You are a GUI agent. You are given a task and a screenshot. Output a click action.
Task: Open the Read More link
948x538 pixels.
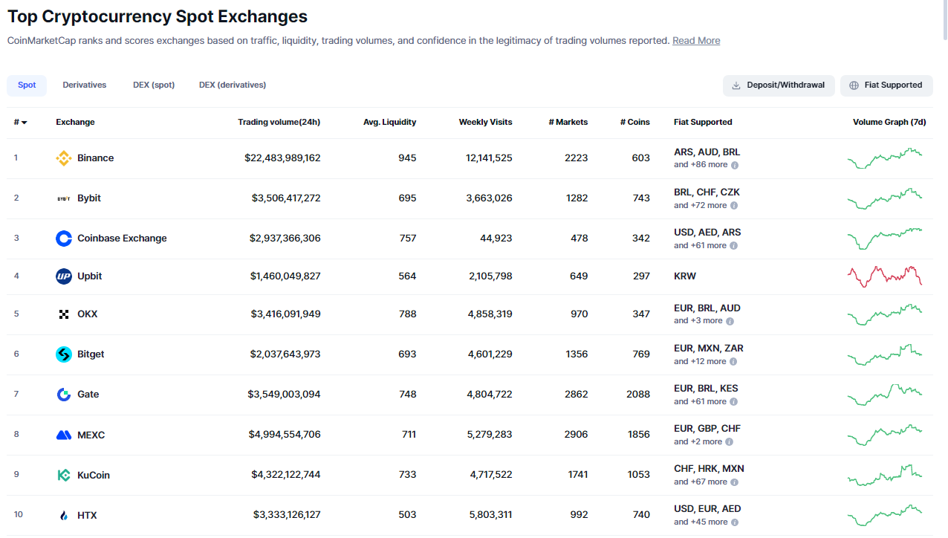tap(695, 41)
